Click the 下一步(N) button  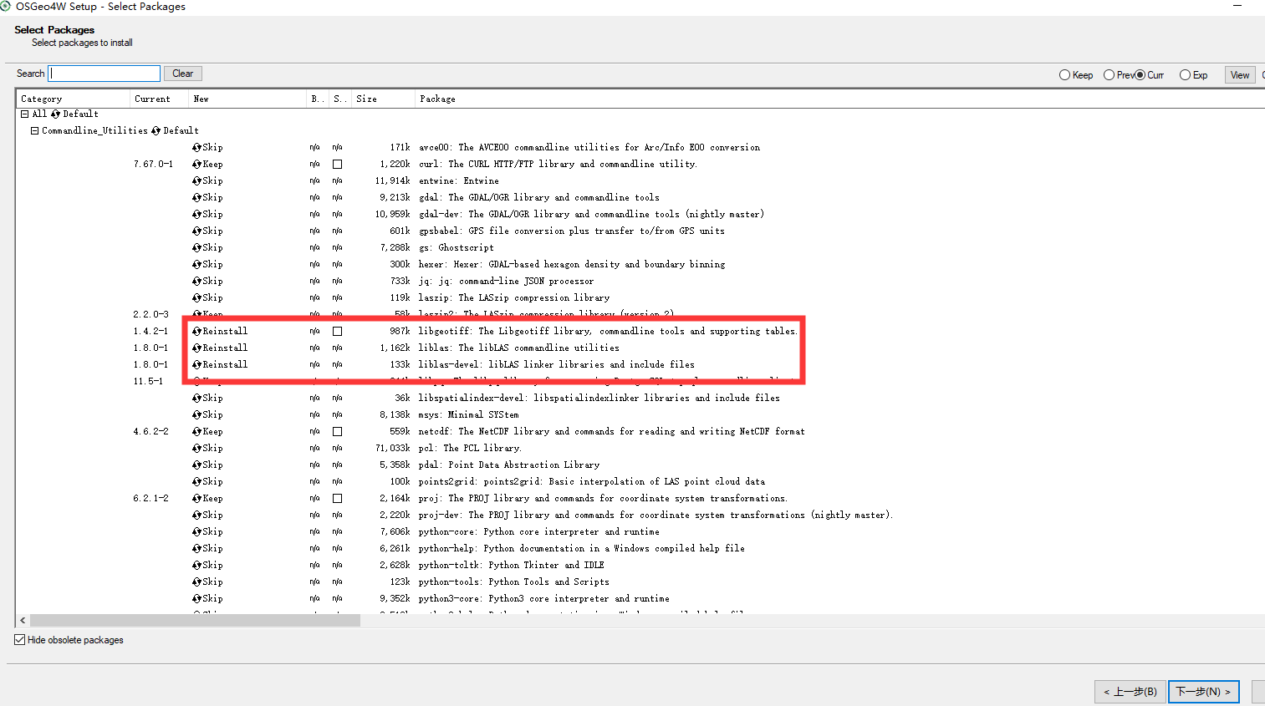pyautogui.click(x=1203, y=692)
